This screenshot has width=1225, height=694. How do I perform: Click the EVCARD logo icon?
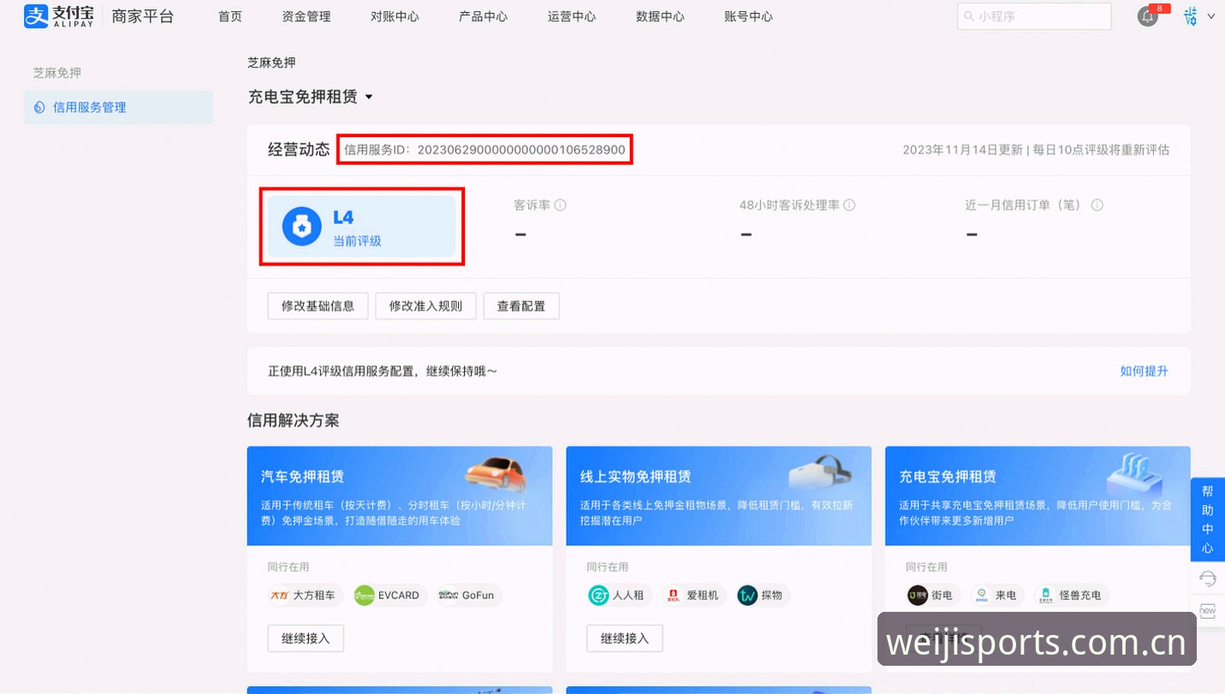[365, 595]
